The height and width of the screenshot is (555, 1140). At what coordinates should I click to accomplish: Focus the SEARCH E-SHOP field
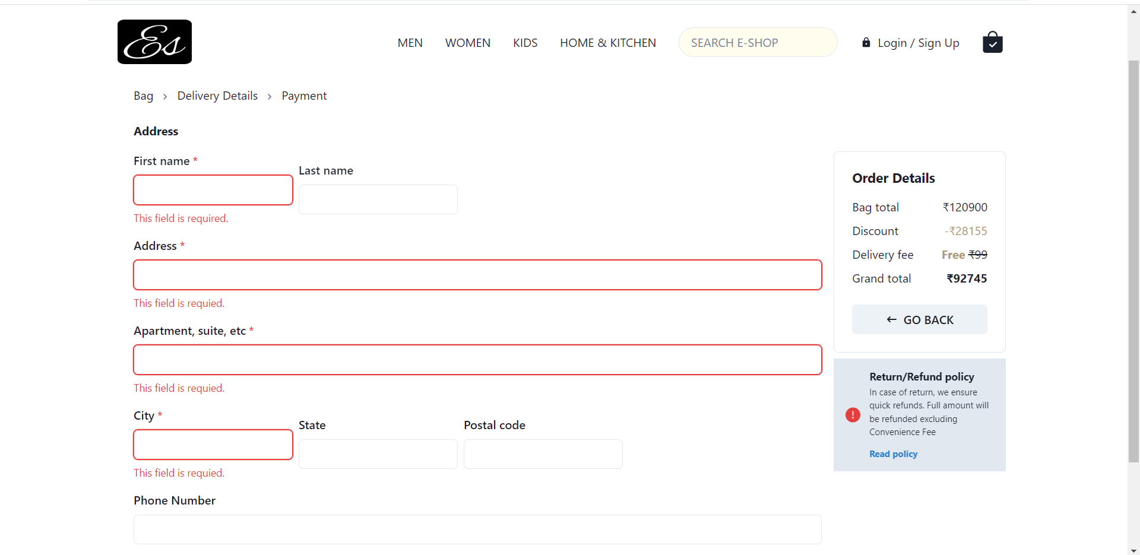(x=758, y=42)
